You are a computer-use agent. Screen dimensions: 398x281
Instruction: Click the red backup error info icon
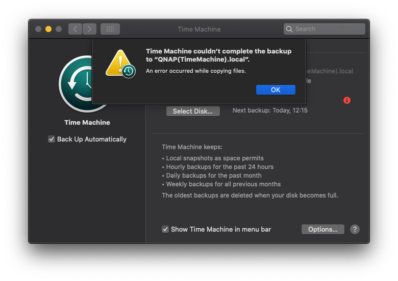tap(347, 100)
